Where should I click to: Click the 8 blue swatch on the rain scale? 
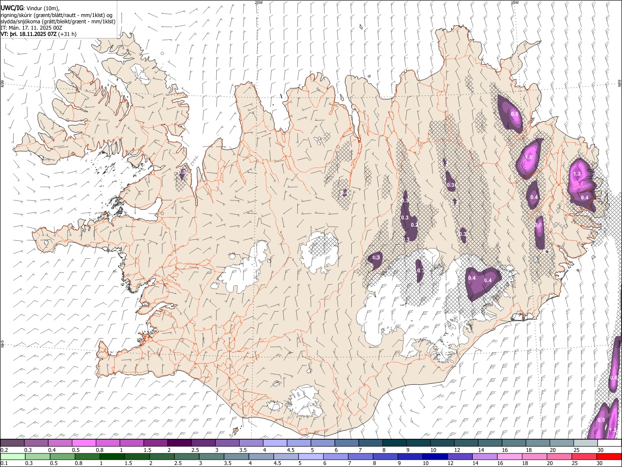(x=385, y=456)
